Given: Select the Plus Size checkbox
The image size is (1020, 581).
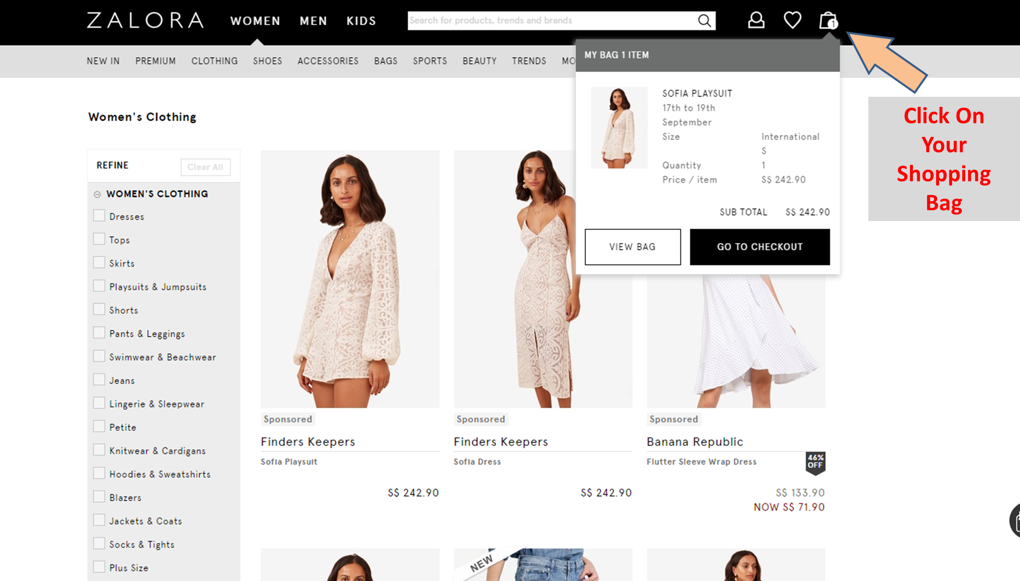Looking at the screenshot, I should point(99,567).
